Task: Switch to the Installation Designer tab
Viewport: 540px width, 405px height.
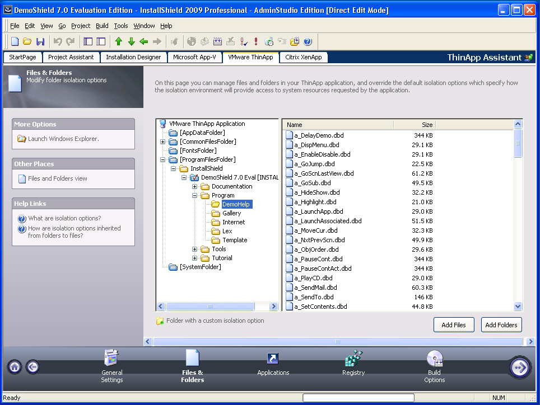Action: point(133,57)
